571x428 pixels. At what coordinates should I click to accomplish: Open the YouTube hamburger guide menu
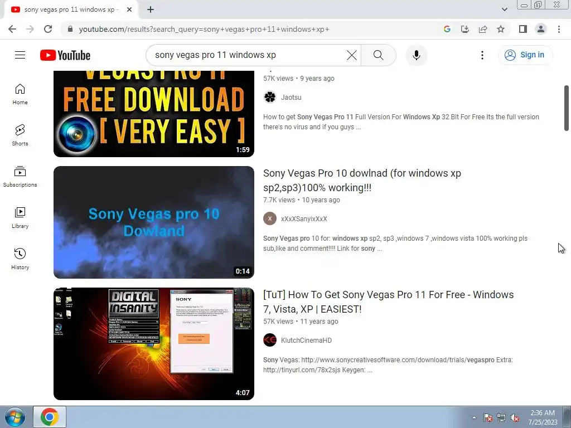[20, 55]
